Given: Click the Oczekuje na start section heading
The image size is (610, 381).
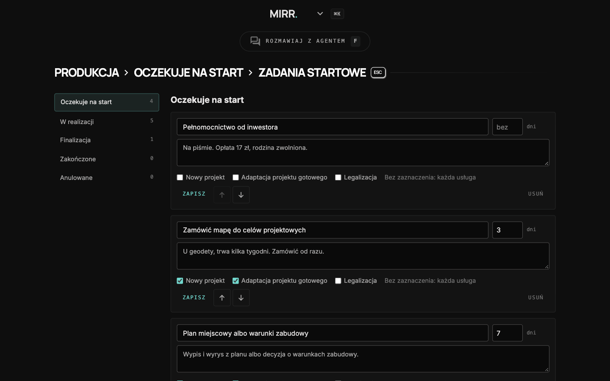Looking at the screenshot, I should point(207,100).
